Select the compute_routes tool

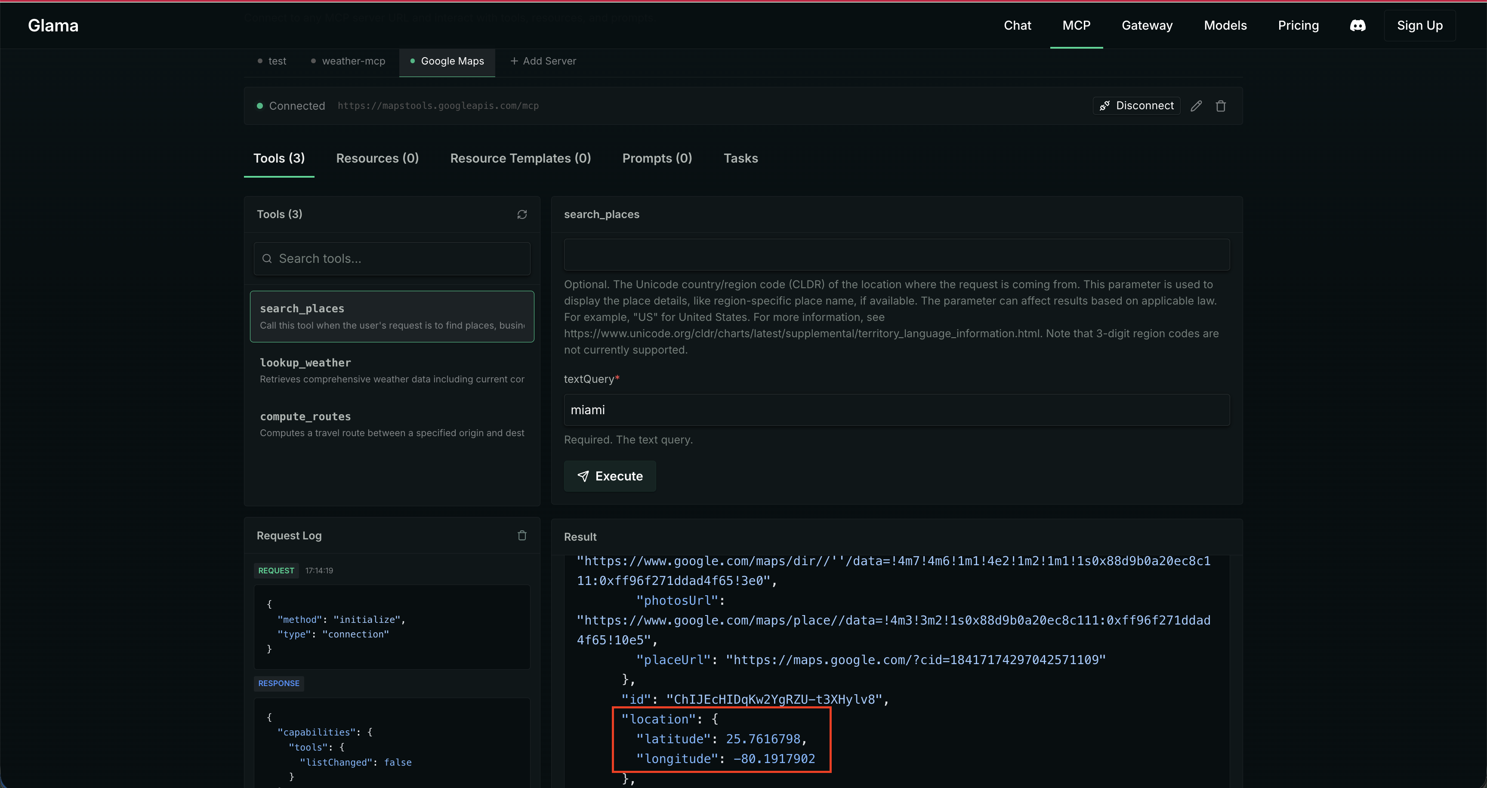coord(392,424)
